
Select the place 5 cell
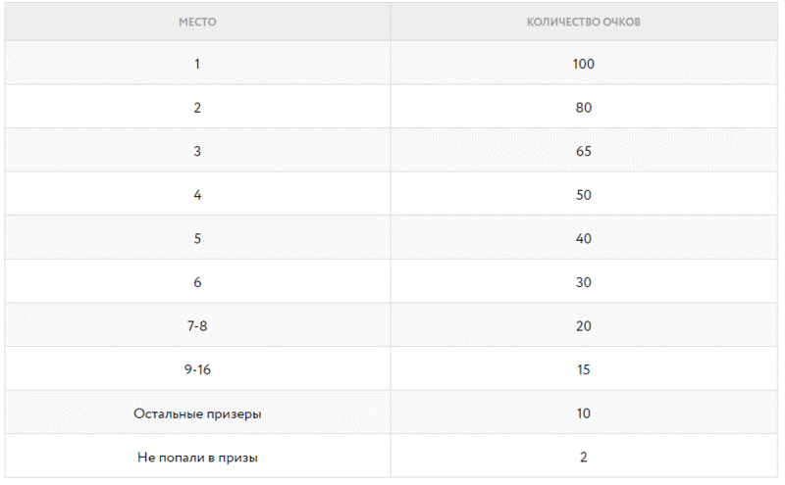tap(197, 238)
